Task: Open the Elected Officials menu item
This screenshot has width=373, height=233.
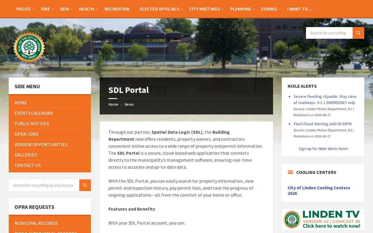Action: (x=159, y=9)
